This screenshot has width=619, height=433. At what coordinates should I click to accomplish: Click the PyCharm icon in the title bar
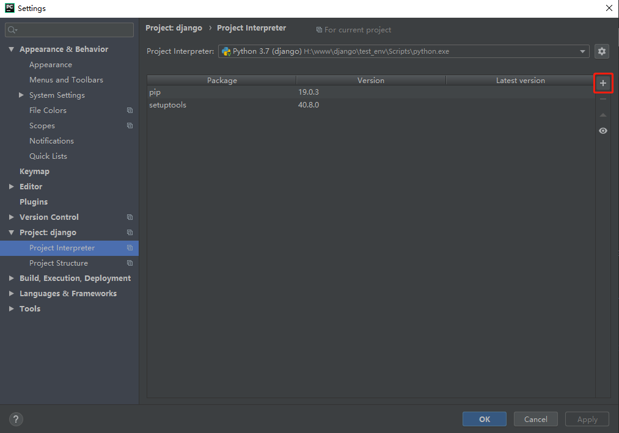coord(9,8)
